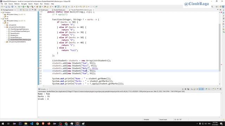This screenshot has height=126, width=225.
Task: Expand src folder under CoreJava
Action: [x=3, y=16]
